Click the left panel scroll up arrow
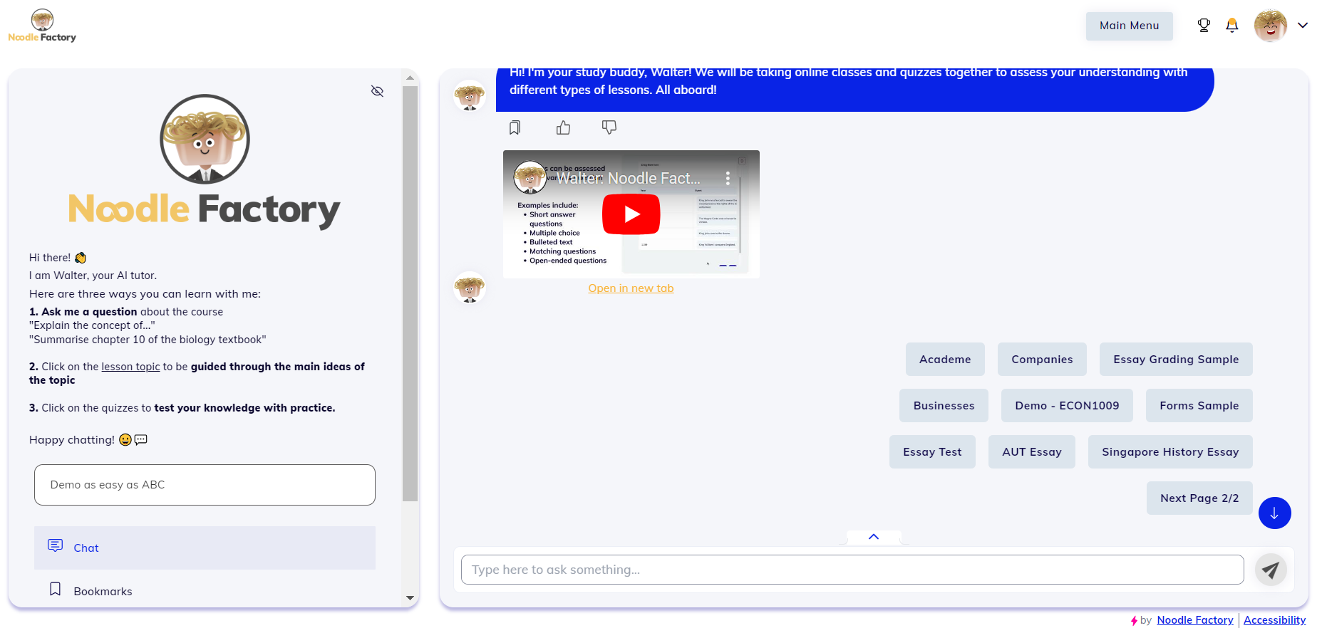This screenshot has height=628, width=1322. tap(410, 78)
